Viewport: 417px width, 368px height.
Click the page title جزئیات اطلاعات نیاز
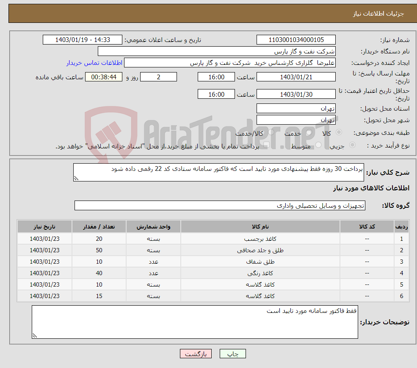(378, 14)
